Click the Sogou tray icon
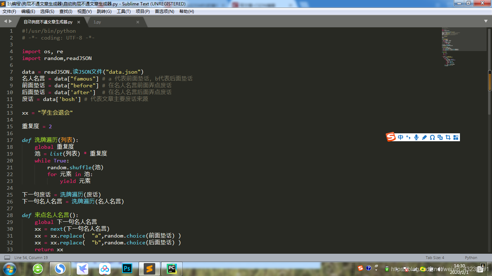This screenshot has height=276, width=492. pyautogui.click(x=361, y=268)
